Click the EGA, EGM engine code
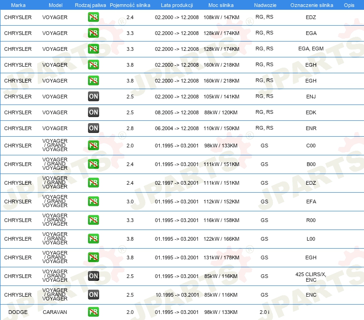Screen dimensions: 364x320 [311, 49]
